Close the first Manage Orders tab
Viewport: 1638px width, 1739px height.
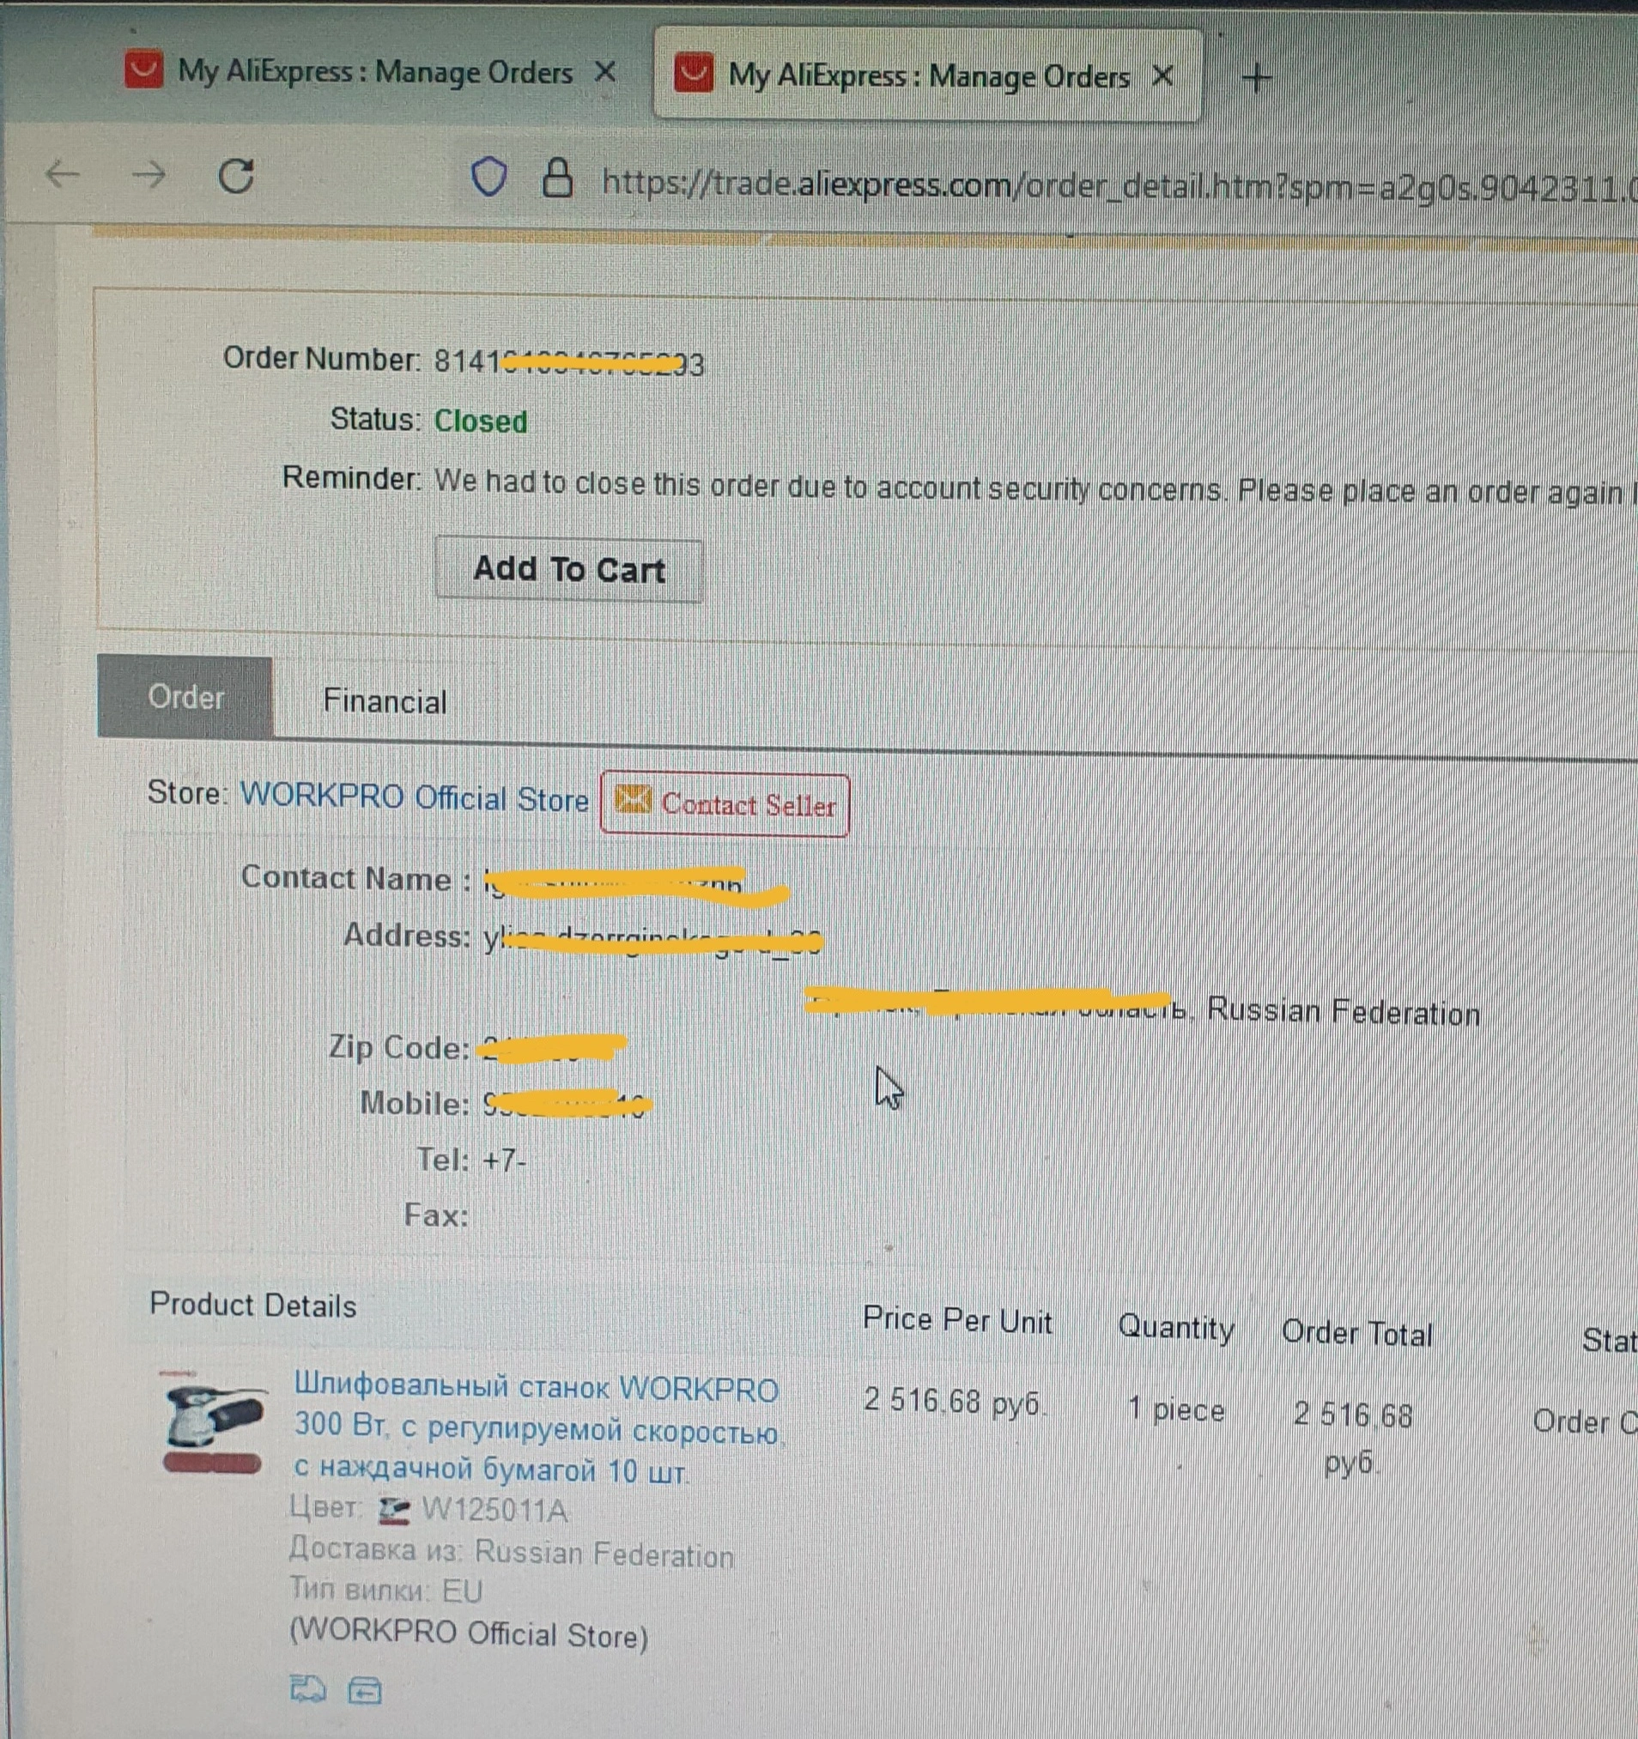[604, 72]
